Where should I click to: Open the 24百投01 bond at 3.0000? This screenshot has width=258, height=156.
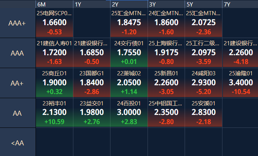pyautogui.click(x=129, y=113)
